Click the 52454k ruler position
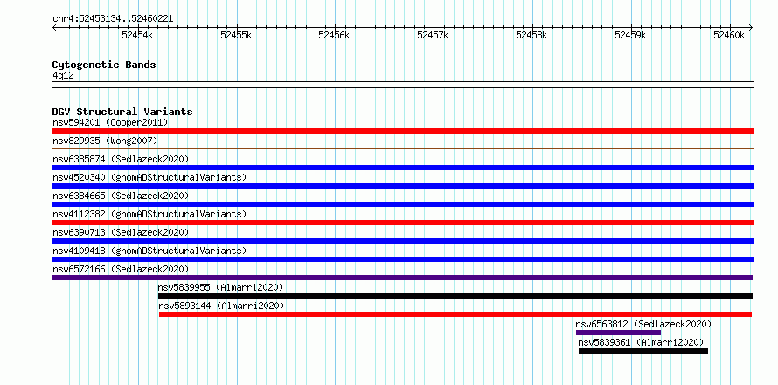 click(x=137, y=35)
